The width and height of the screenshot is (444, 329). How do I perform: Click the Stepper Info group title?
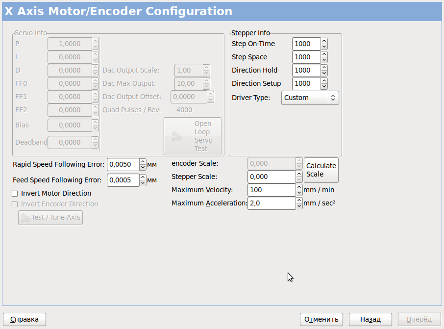pyautogui.click(x=250, y=33)
